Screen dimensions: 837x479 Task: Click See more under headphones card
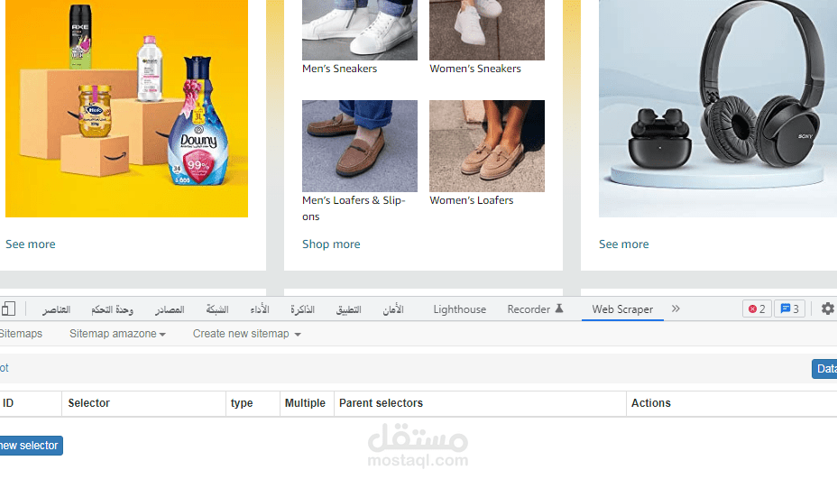click(x=623, y=244)
